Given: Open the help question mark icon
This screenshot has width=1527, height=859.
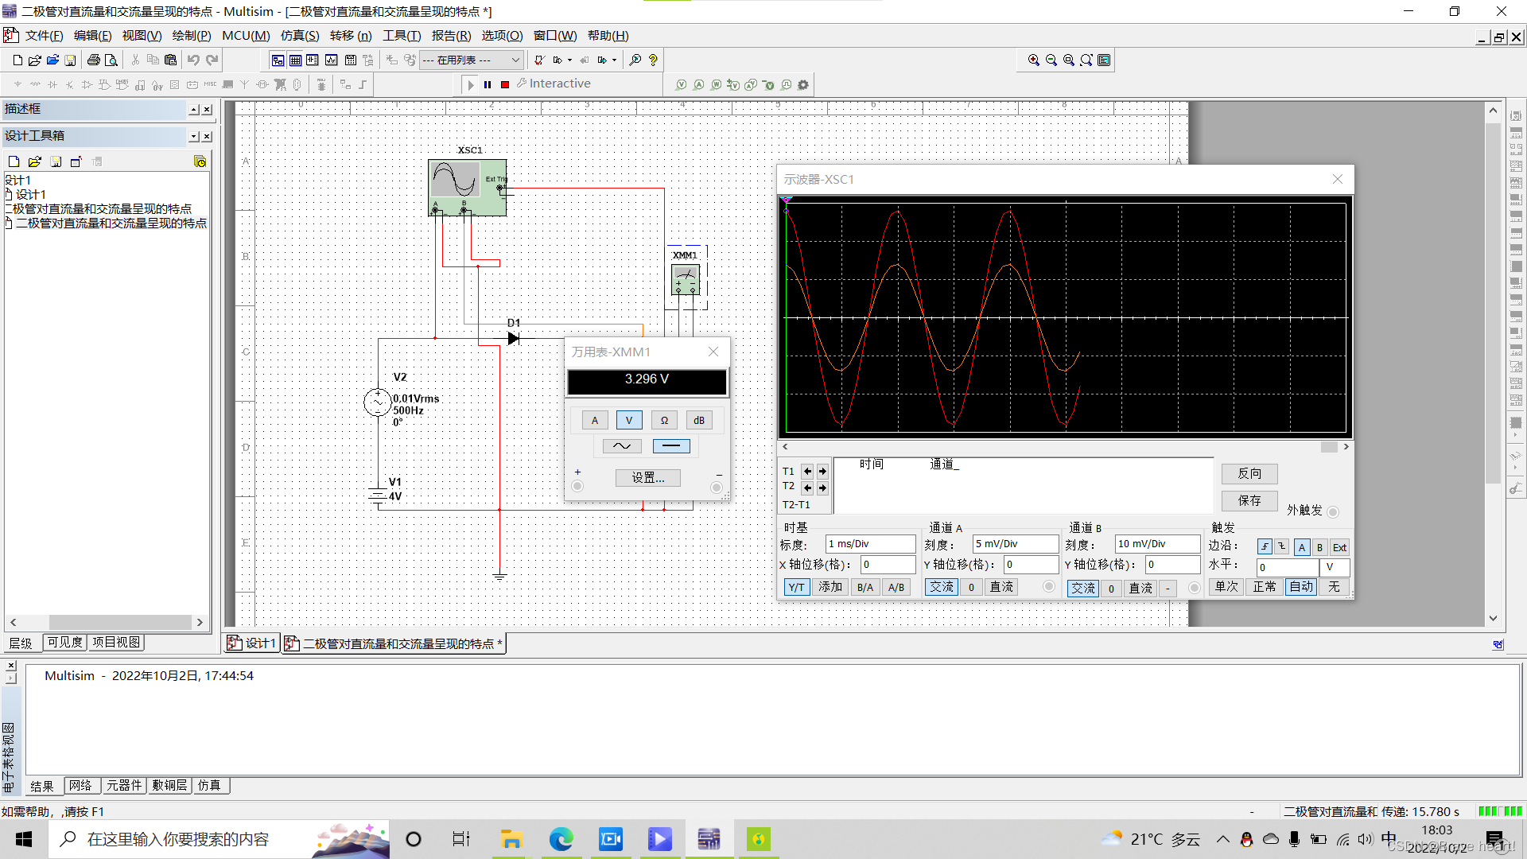Looking at the screenshot, I should (x=653, y=60).
